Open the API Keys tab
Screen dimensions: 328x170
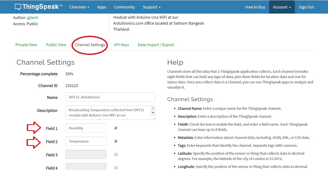(x=121, y=45)
